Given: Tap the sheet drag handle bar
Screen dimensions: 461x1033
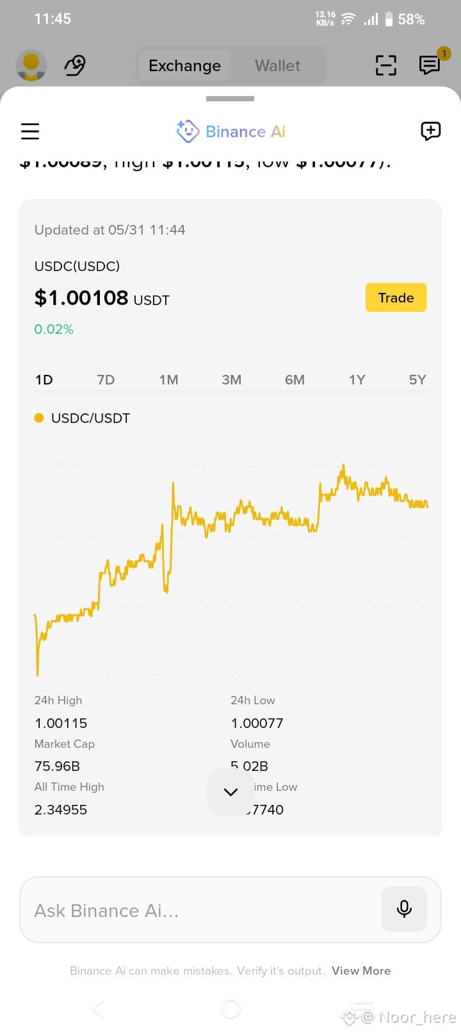Looking at the screenshot, I should click(230, 99).
